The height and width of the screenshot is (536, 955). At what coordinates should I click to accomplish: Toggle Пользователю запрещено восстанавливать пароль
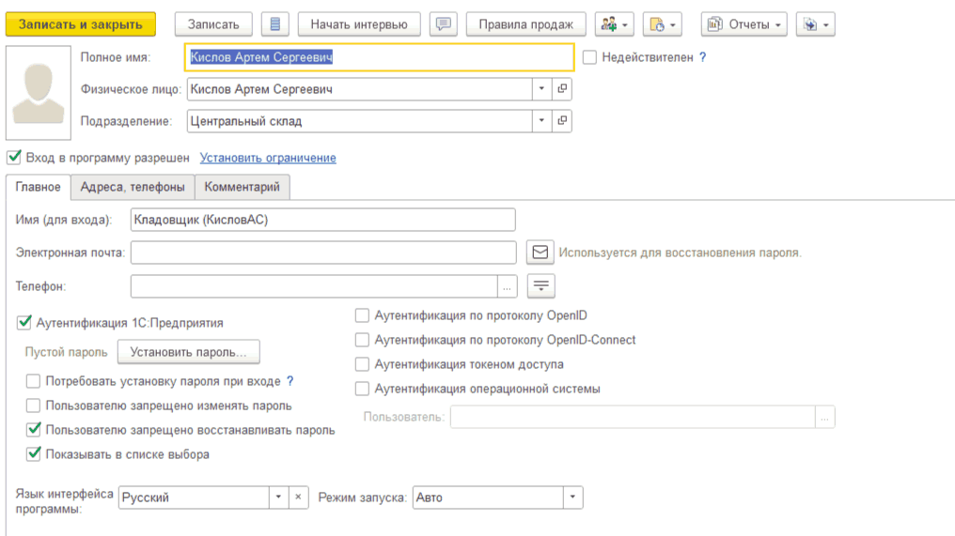pyautogui.click(x=34, y=430)
